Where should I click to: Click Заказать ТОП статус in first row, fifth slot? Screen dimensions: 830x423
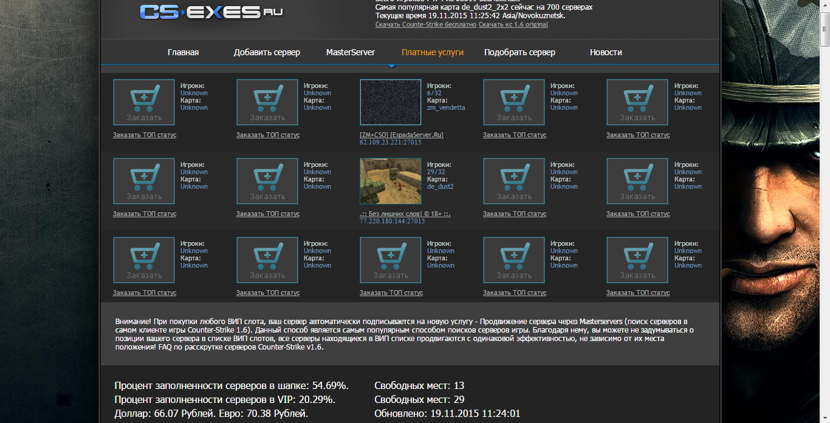click(638, 135)
